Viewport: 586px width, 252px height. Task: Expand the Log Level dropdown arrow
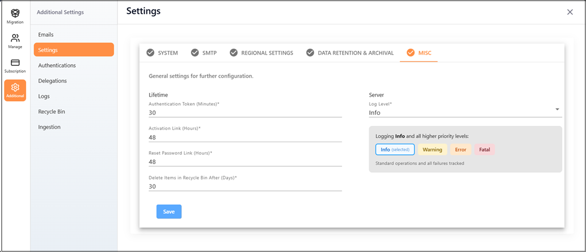pos(557,109)
